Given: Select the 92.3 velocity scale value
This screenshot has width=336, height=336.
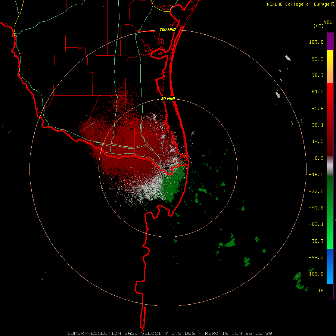Looking at the screenshot, I should click(318, 59).
